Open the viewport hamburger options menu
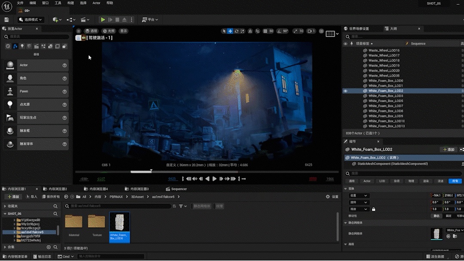 coord(79,31)
